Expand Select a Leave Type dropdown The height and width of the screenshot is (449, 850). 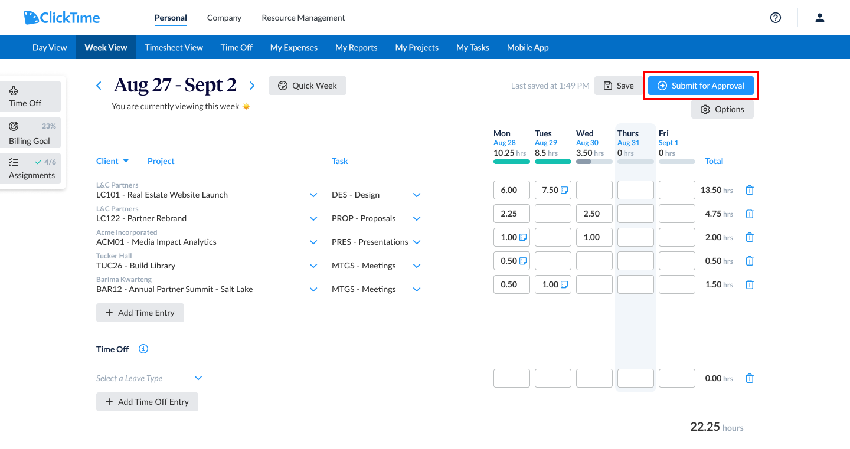tap(198, 378)
